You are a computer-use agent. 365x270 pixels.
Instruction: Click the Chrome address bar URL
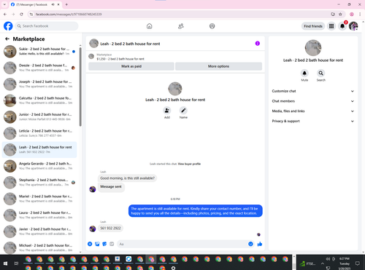coord(69,15)
